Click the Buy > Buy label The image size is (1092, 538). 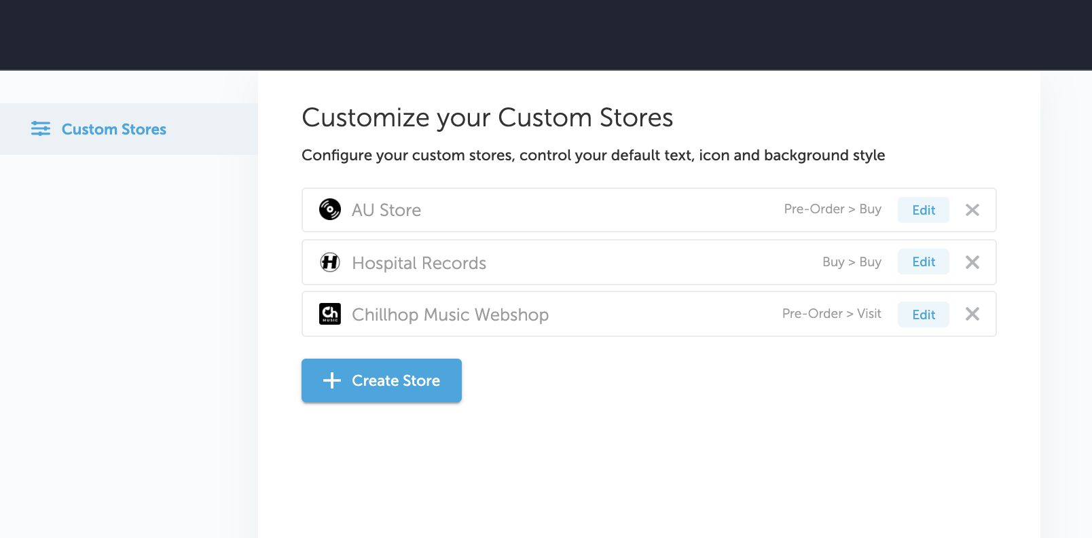click(x=852, y=262)
